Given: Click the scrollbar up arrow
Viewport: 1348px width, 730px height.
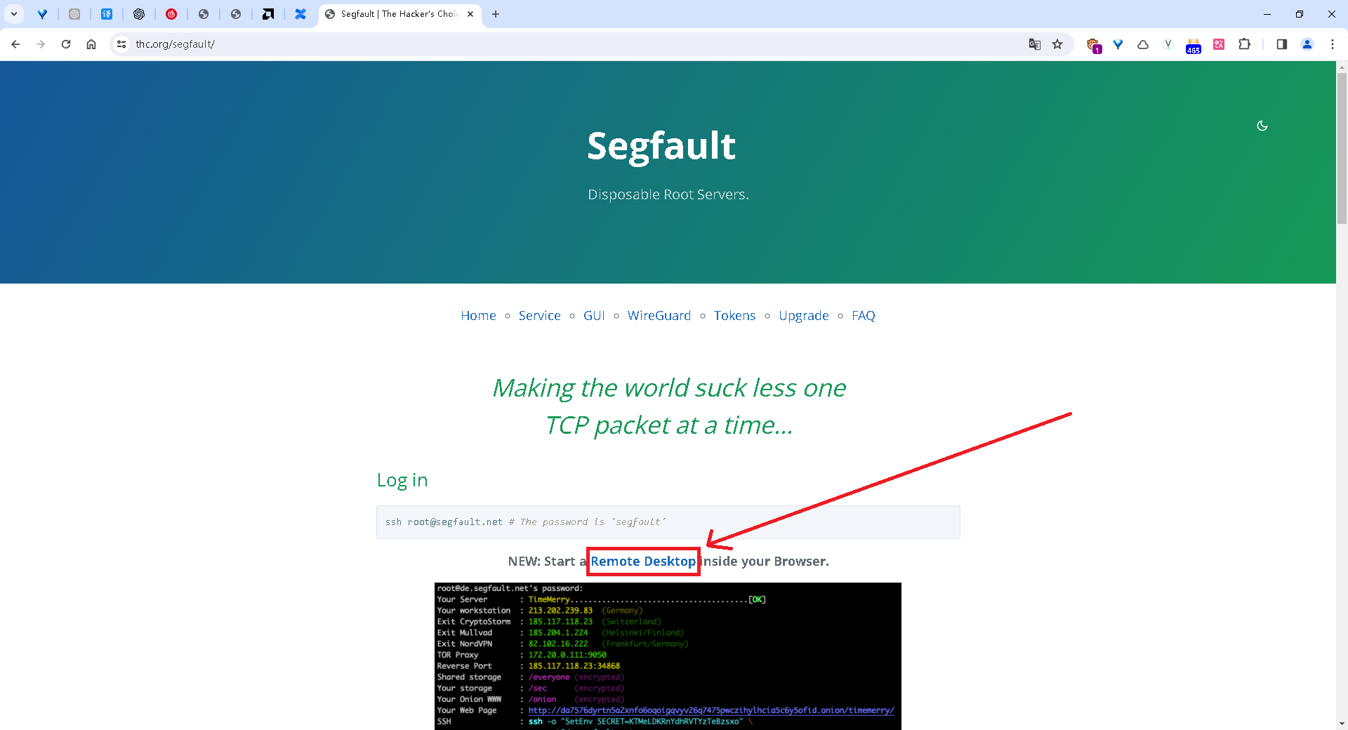Looking at the screenshot, I should [1342, 67].
